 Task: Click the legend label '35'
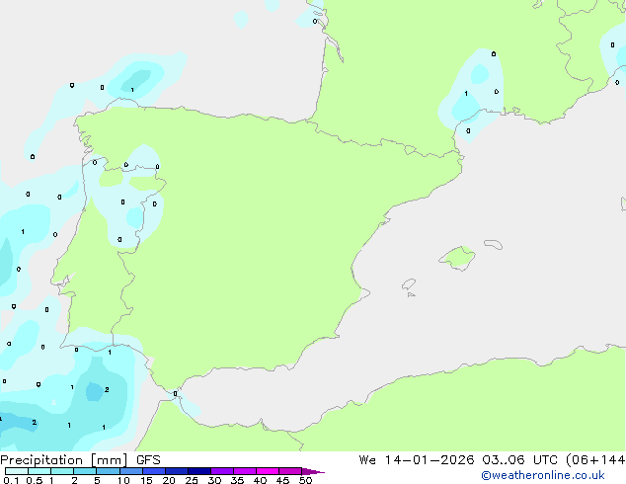237,480
